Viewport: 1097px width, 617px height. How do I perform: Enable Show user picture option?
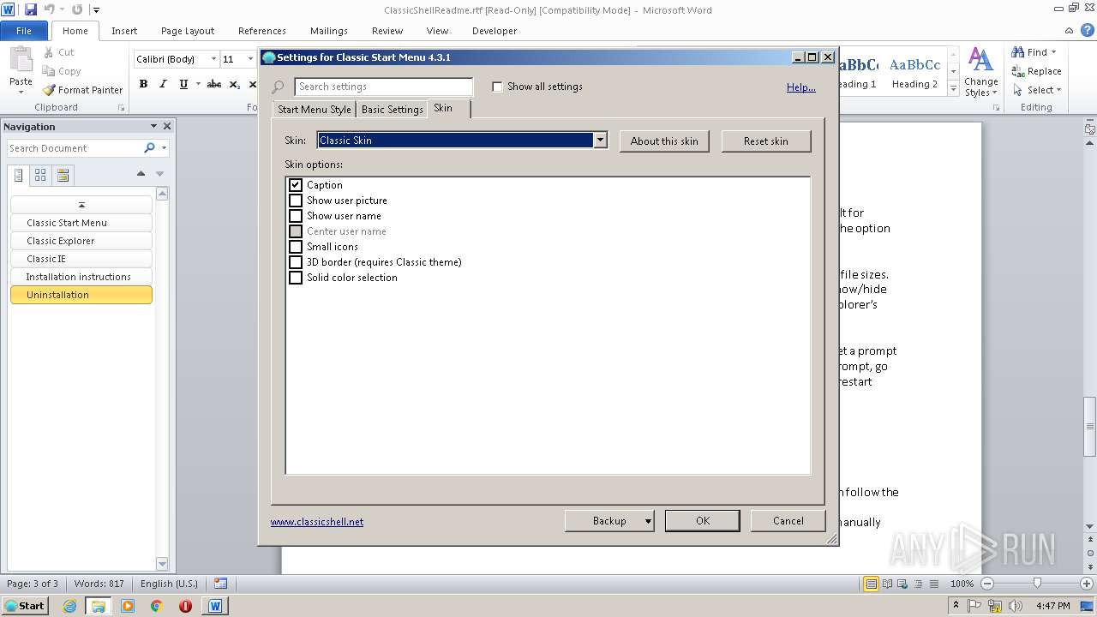coord(296,201)
